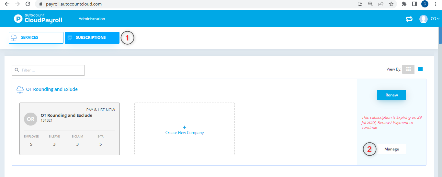Click into the Filter search field

pos(48,70)
